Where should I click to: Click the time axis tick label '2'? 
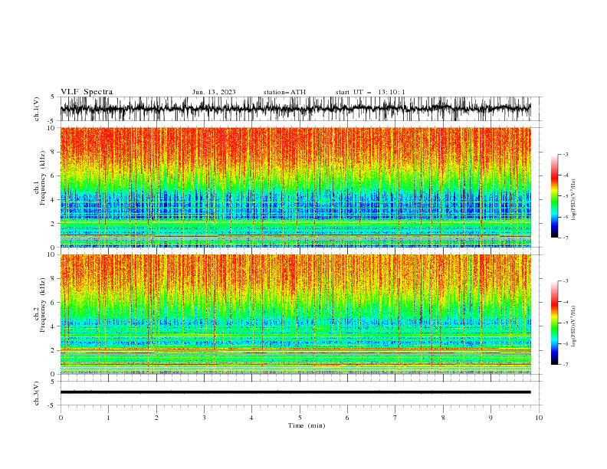(156, 418)
